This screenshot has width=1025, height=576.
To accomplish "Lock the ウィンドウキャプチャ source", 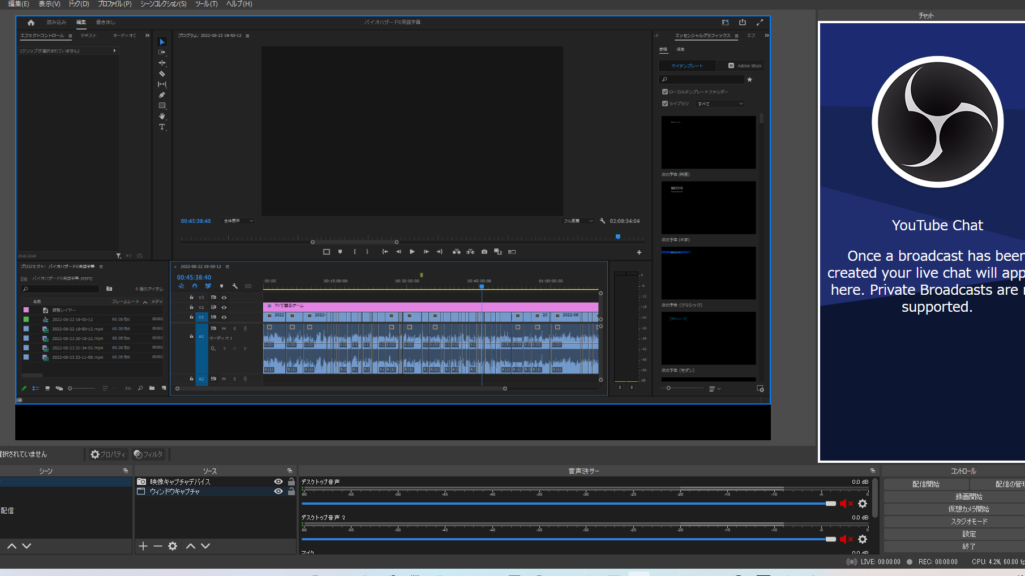I will point(291,491).
